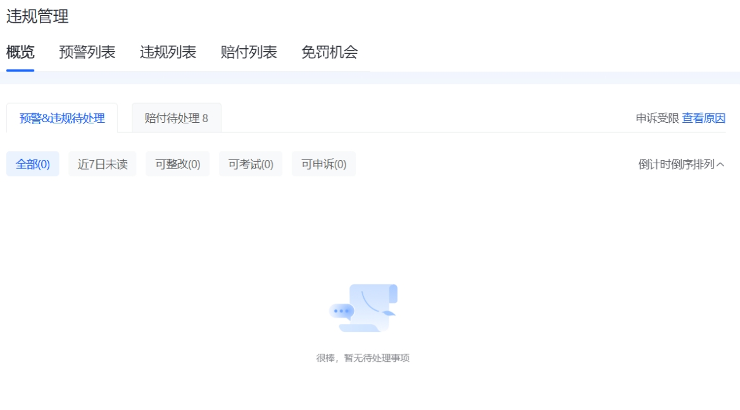Filter by 可申诉(0)

point(323,165)
